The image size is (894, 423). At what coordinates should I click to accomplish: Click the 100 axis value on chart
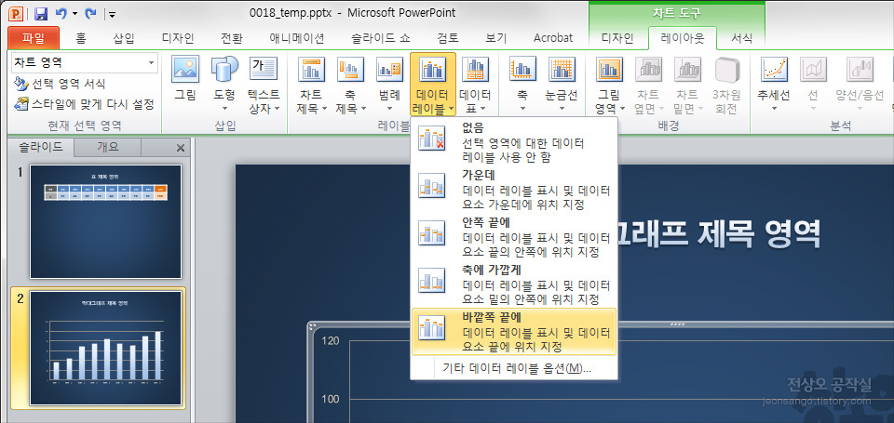[330, 399]
